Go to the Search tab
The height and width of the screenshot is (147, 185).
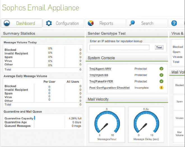(147, 23)
